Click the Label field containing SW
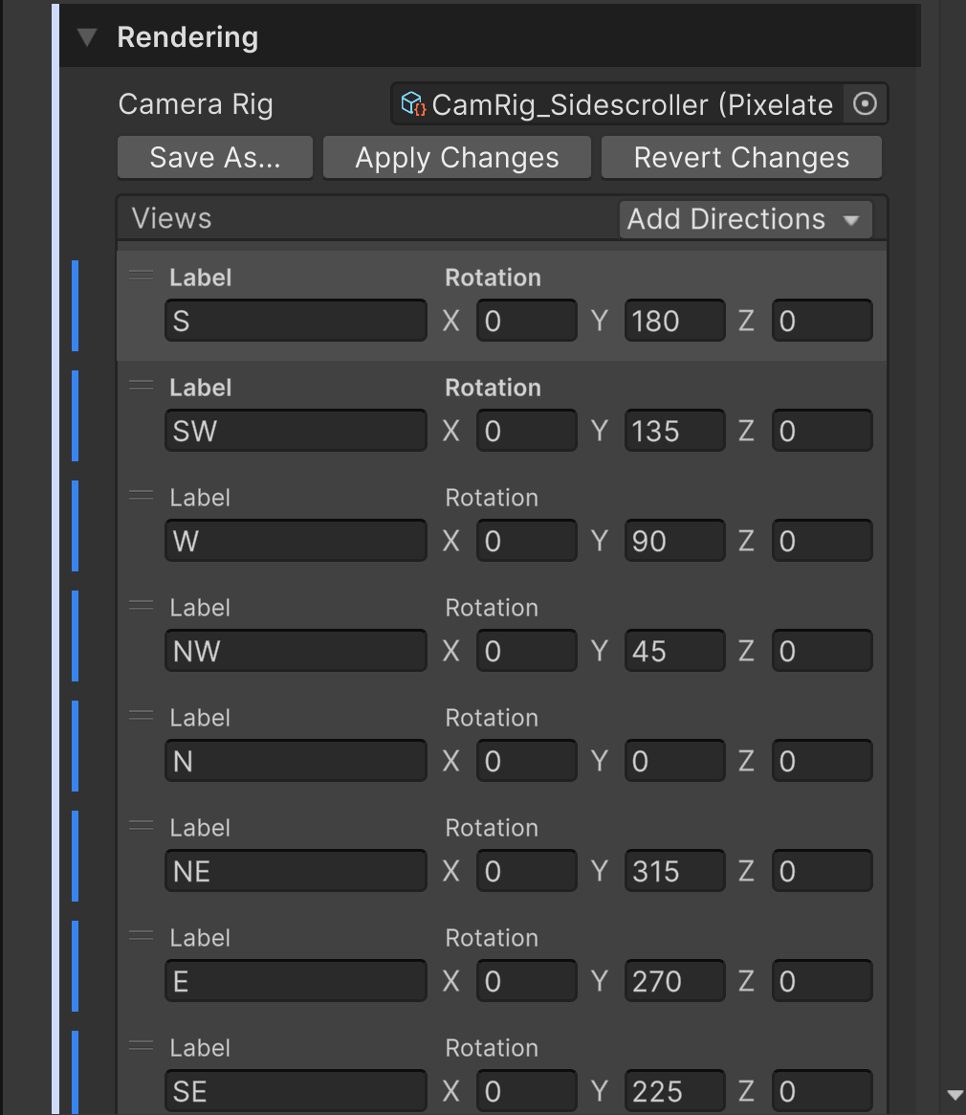The height and width of the screenshot is (1115, 966). [296, 431]
